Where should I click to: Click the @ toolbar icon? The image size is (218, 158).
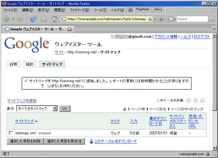pyautogui.click(x=131, y=10)
